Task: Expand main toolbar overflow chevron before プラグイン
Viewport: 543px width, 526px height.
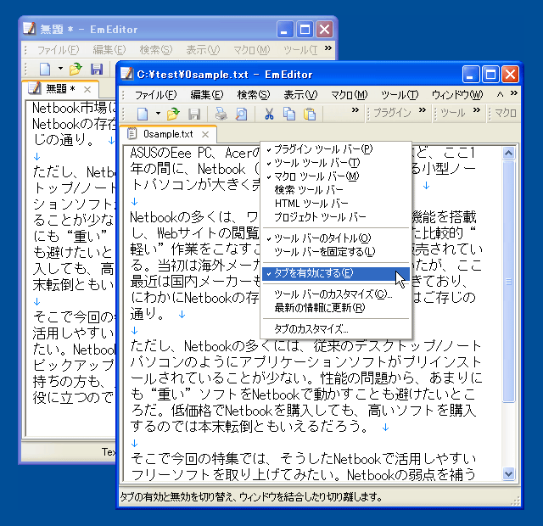Action: tap(355, 110)
